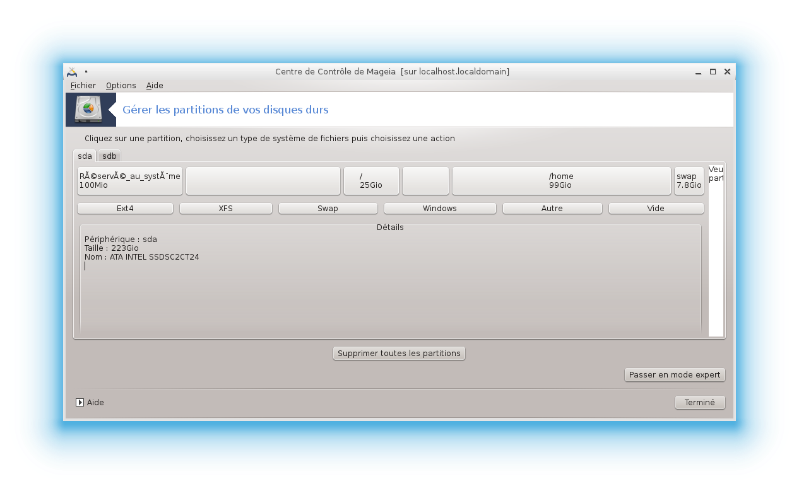799x484 pixels.
Task: Select the /home 99Gio partition
Action: click(x=561, y=181)
